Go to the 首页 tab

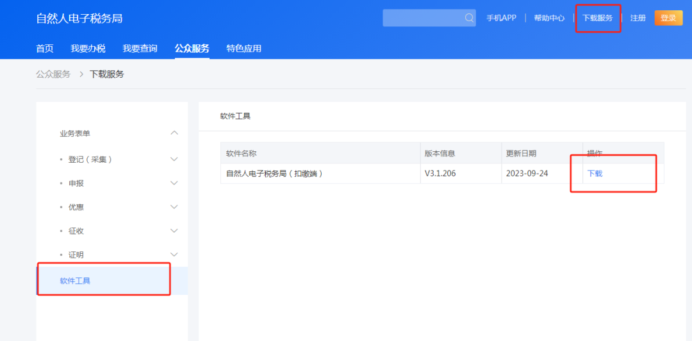[x=45, y=49]
